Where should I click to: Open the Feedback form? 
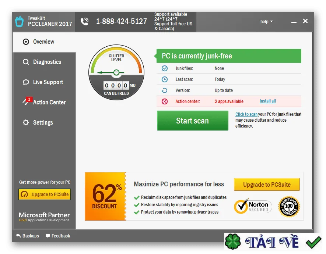[58, 236]
